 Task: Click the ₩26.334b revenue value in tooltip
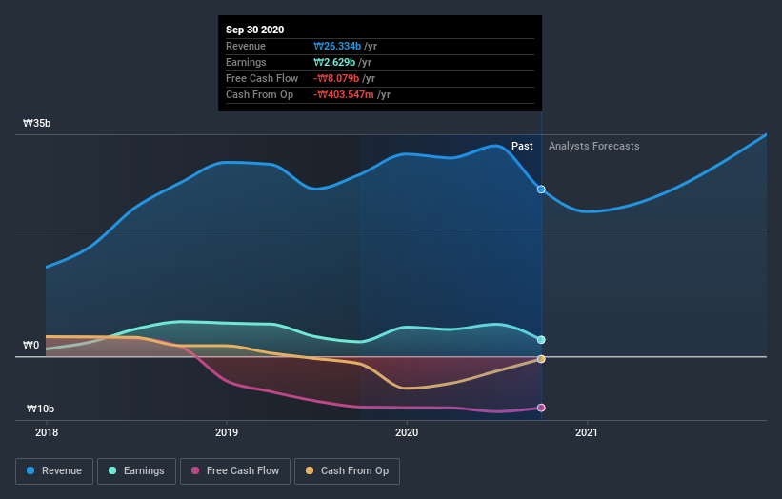tap(337, 46)
